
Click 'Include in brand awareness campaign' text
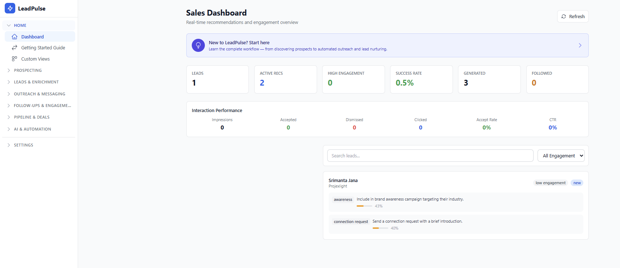(410, 199)
